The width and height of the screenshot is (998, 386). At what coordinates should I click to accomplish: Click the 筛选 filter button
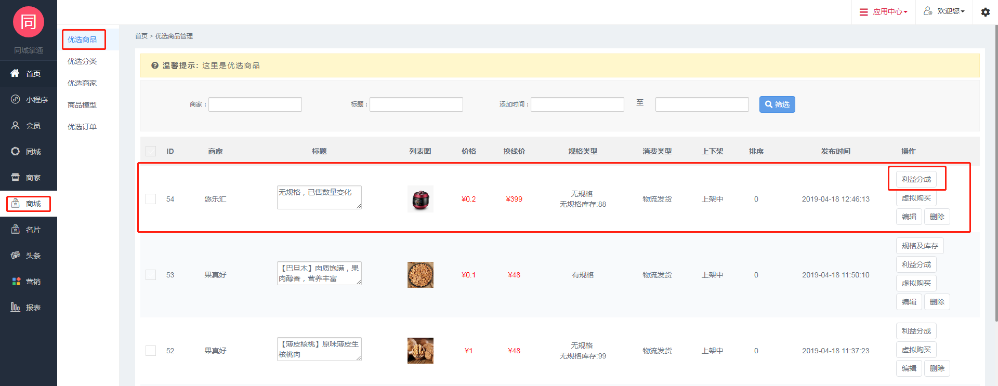coord(777,104)
